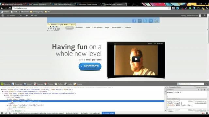
Task: Click the toggle element state icon in Styles
Action: (201, 90)
